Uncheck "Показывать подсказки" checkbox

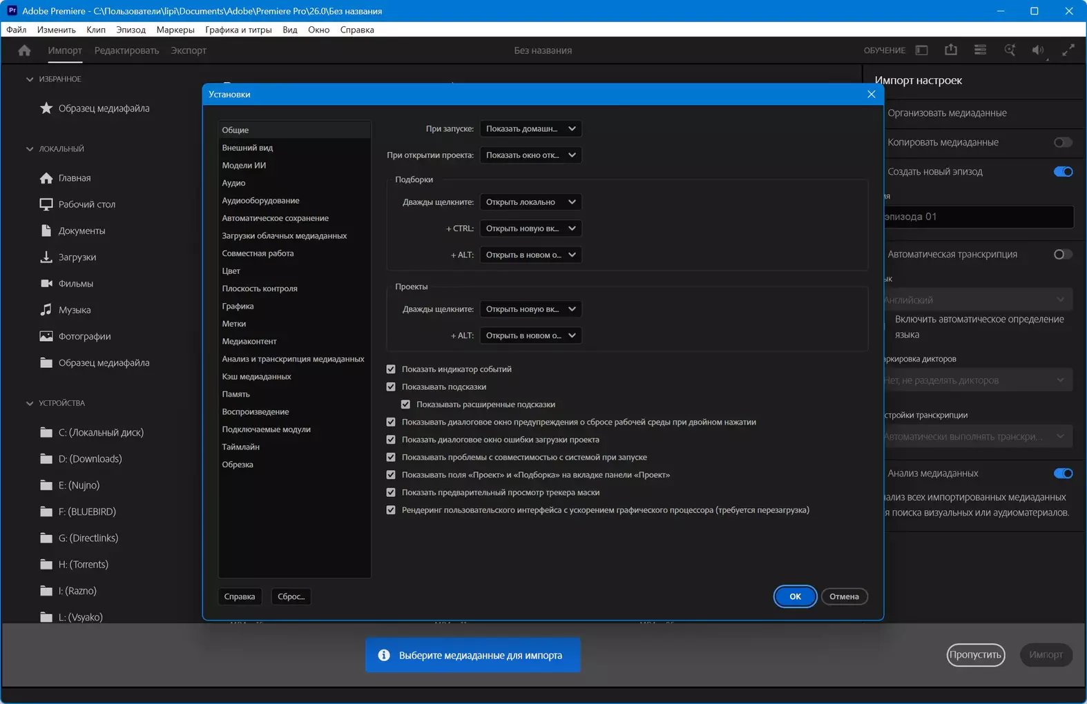[391, 387]
